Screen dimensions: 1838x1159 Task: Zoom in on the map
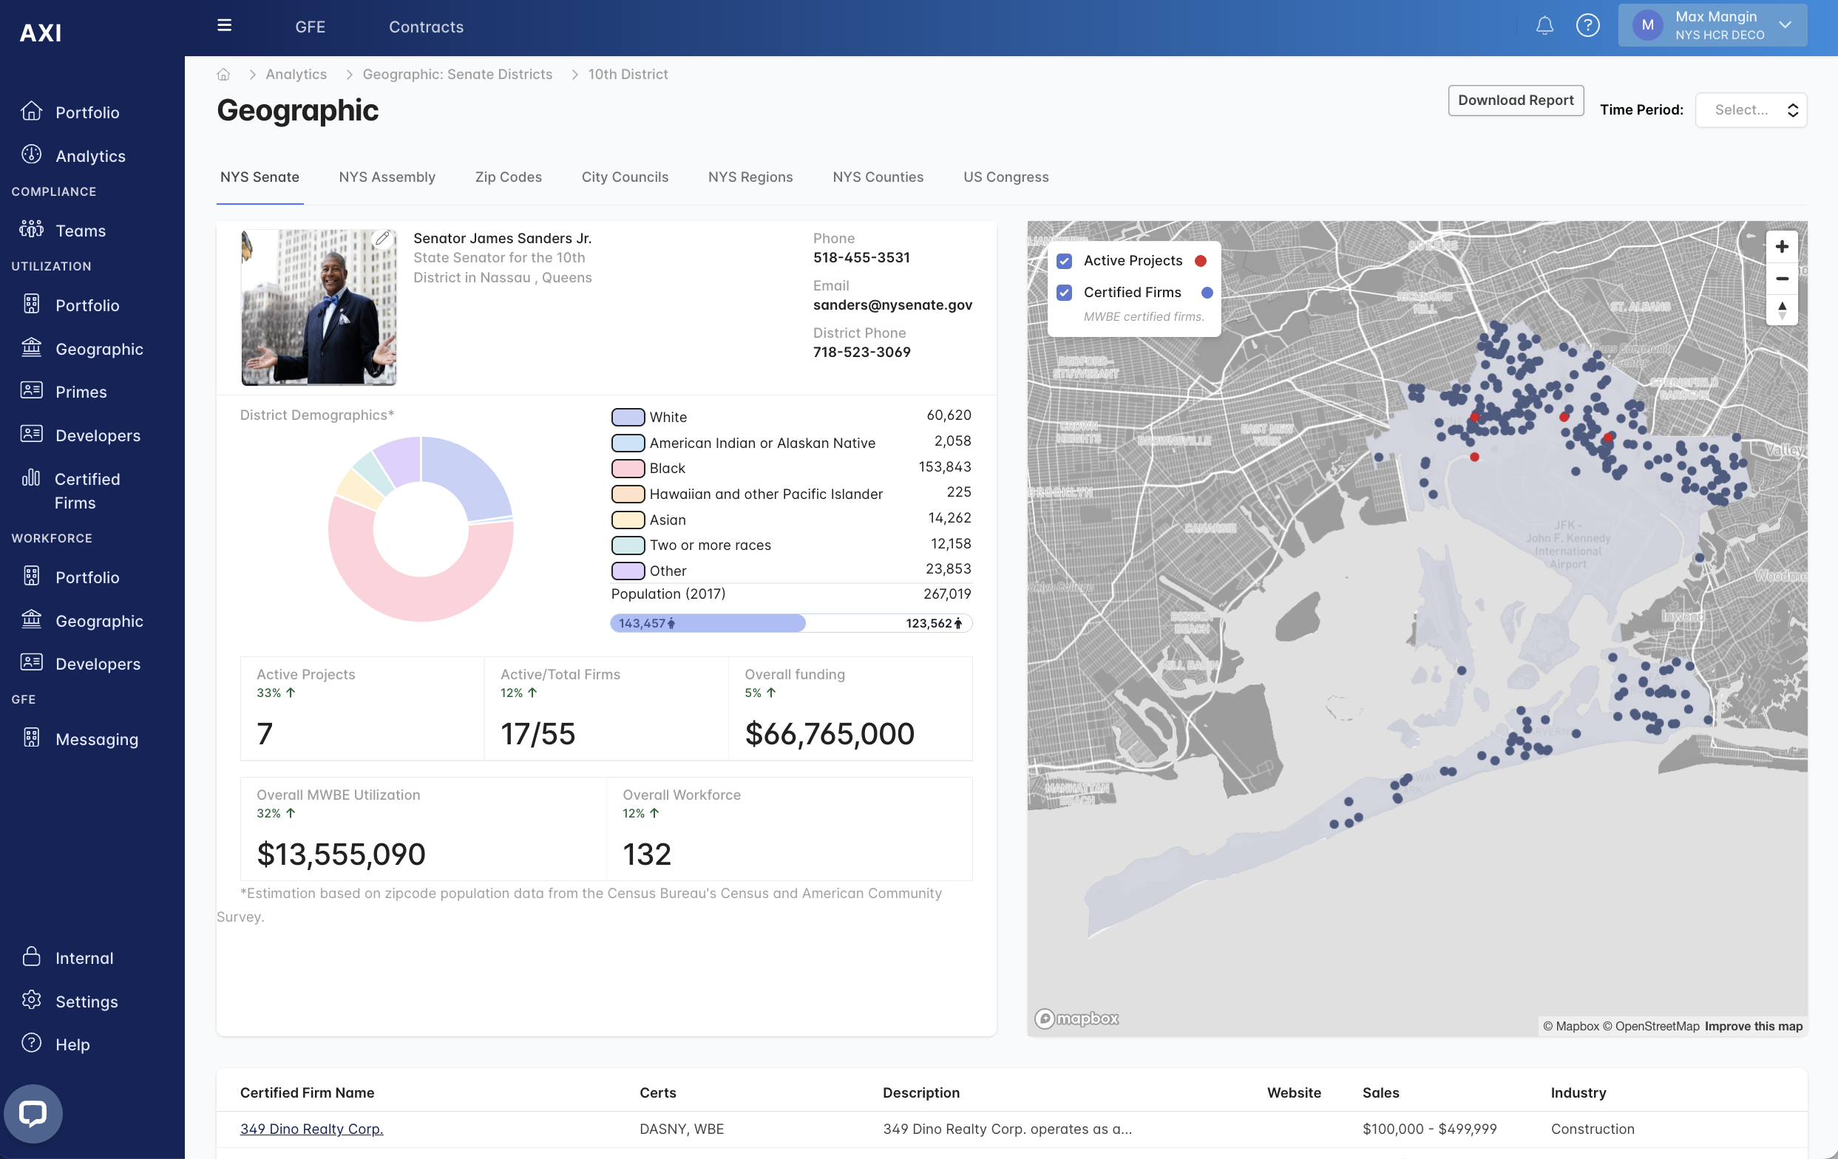point(1782,246)
